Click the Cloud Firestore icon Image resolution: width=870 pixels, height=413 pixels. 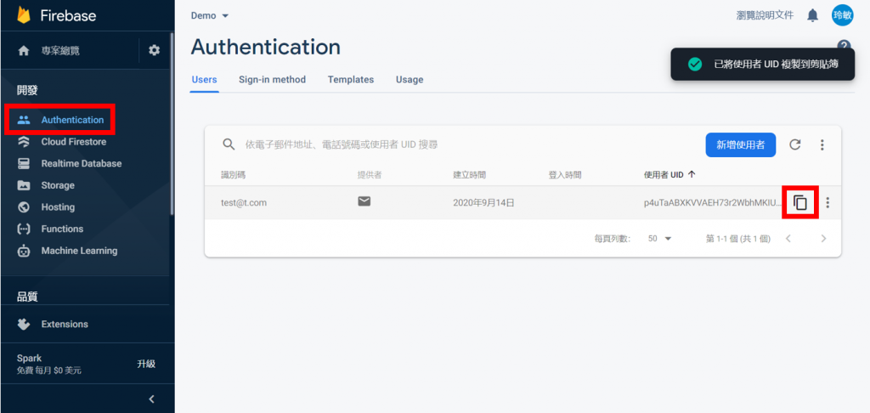click(x=23, y=142)
